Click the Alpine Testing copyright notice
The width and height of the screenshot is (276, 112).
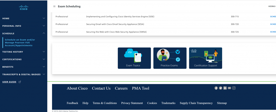65,111
